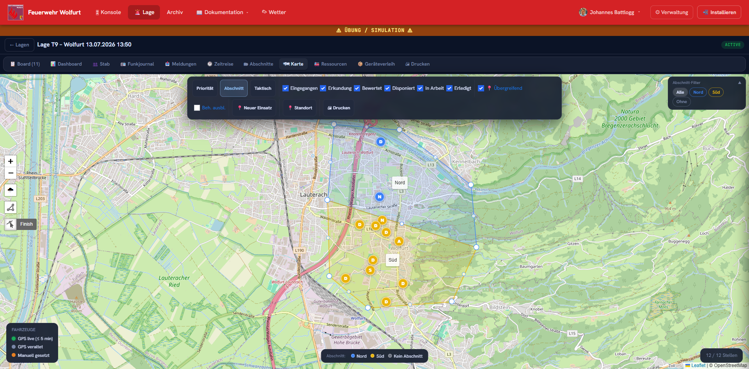Select the Süd section filter chip

point(716,92)
